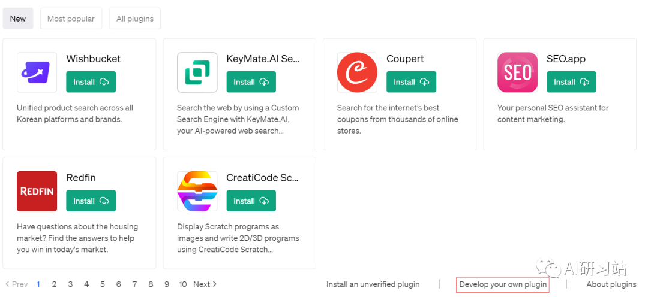This screenshot has height=297, width=648.
Task: Install the Coupert plugin
Action: pos(411,81)
